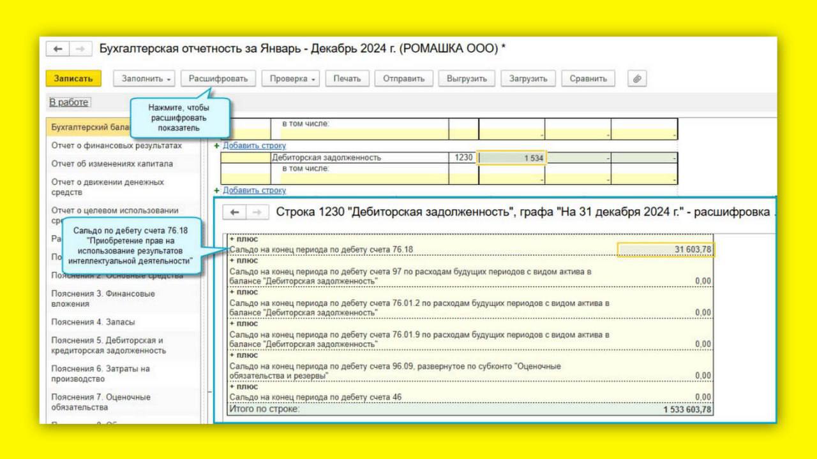Click the Расшифровать button
Viewport: 817px width, 459px height.
click(x=218, y=78)
